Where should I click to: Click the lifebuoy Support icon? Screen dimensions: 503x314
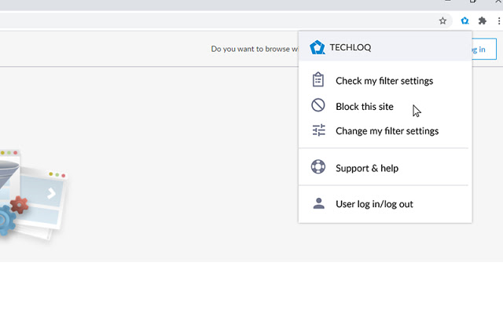pyautogui.click(x=318, y=167)
